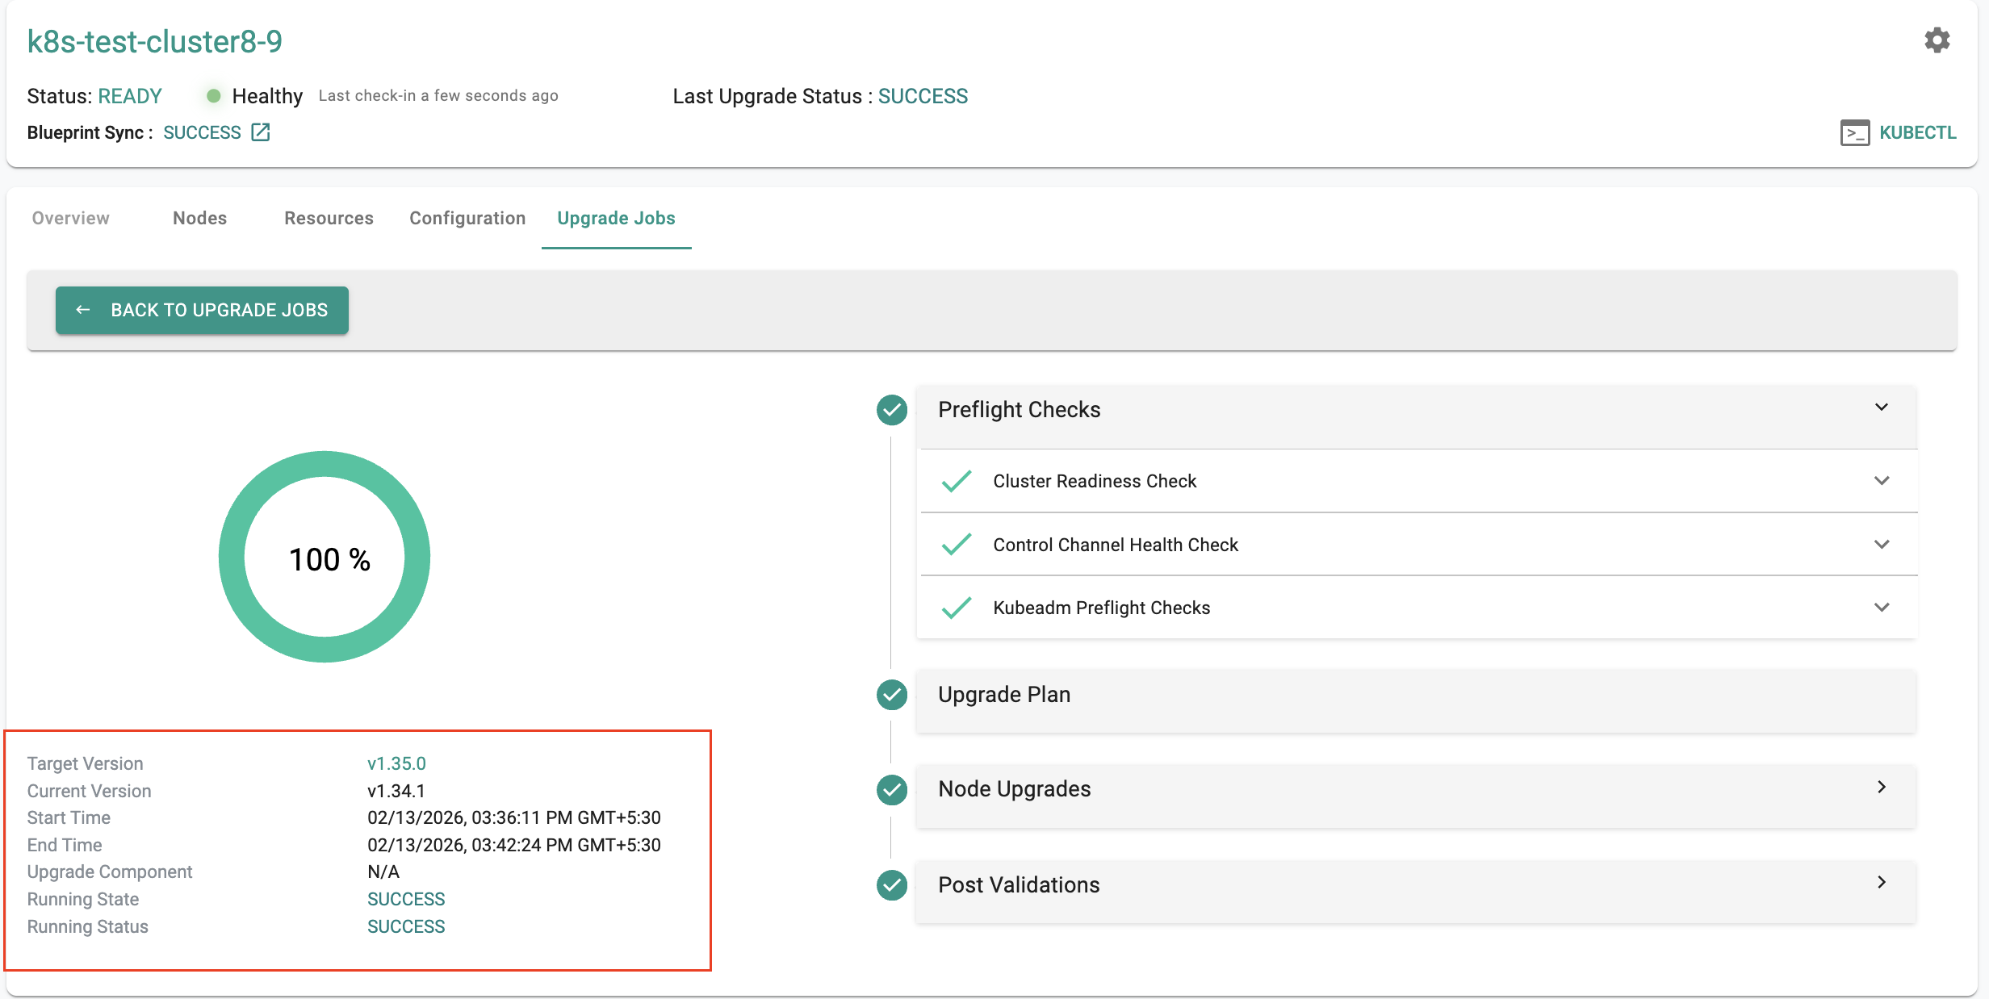Click the KUBECTL terminal icon

click(x=1854, y=132)
